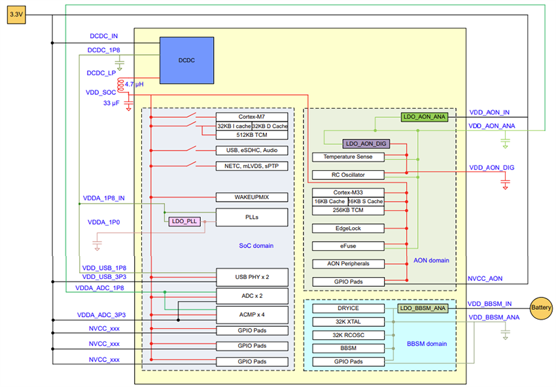Collapse the BBSM domain region
556x387 pixels.
coord(426,343)
